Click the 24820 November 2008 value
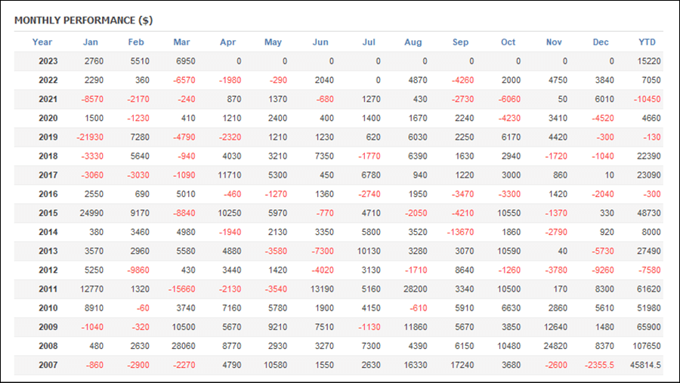 555,346
